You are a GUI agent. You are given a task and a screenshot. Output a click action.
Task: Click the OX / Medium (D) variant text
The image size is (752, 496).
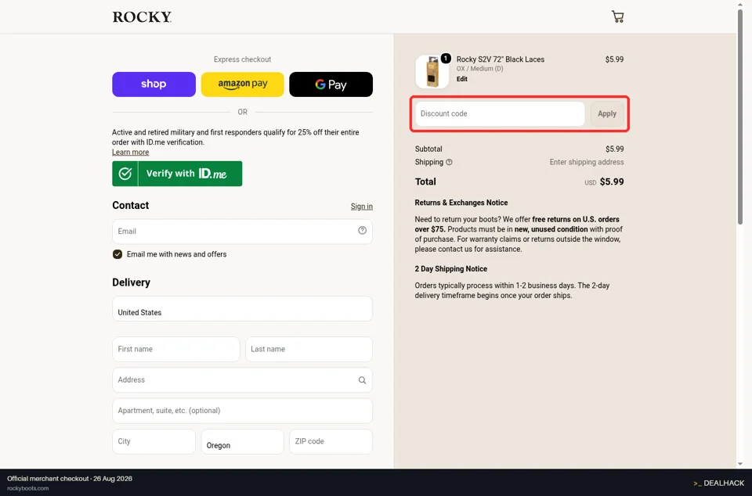click(x=479, y=69)
